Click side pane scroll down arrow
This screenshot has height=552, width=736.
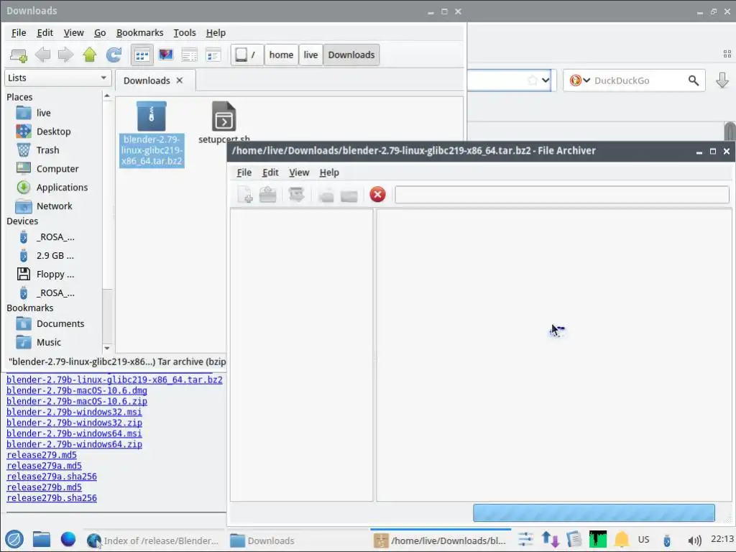click(x=107, y=348)
